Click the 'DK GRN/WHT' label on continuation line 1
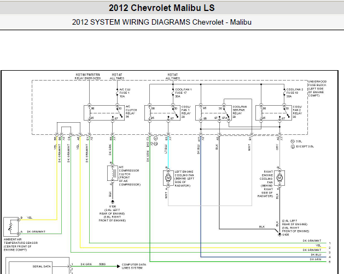This screenshot has width=344, height=274. point(312,241)
